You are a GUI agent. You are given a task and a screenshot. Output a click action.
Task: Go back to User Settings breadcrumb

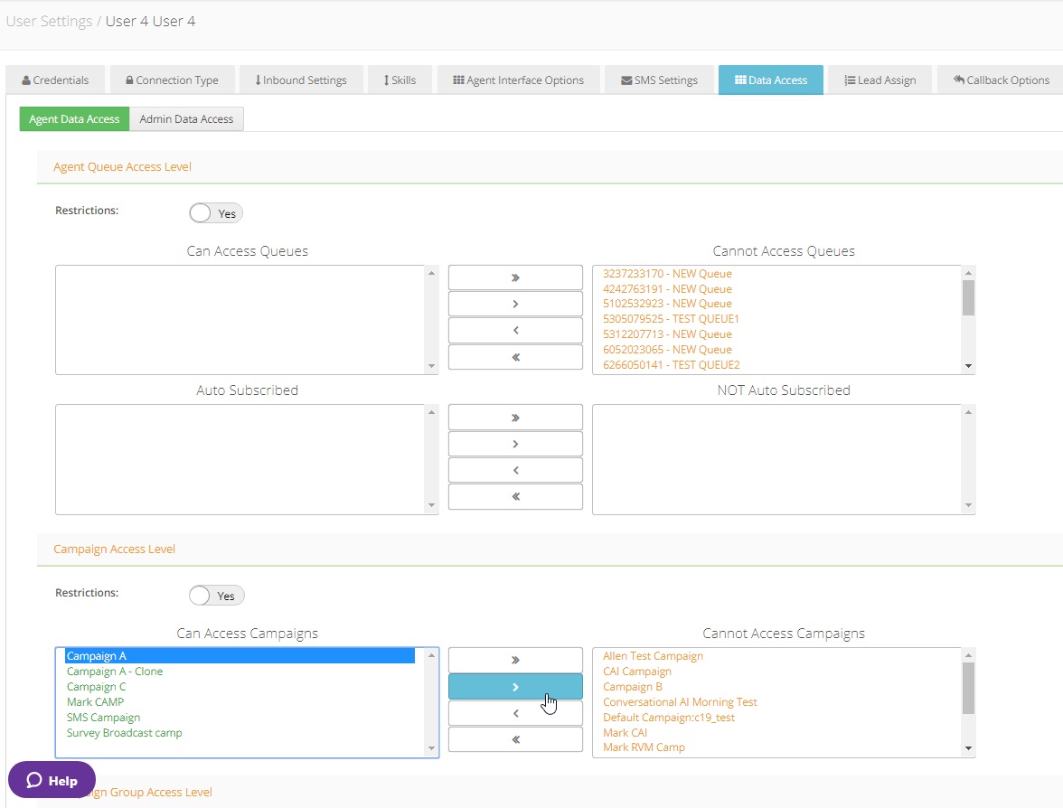coord(49,21)
